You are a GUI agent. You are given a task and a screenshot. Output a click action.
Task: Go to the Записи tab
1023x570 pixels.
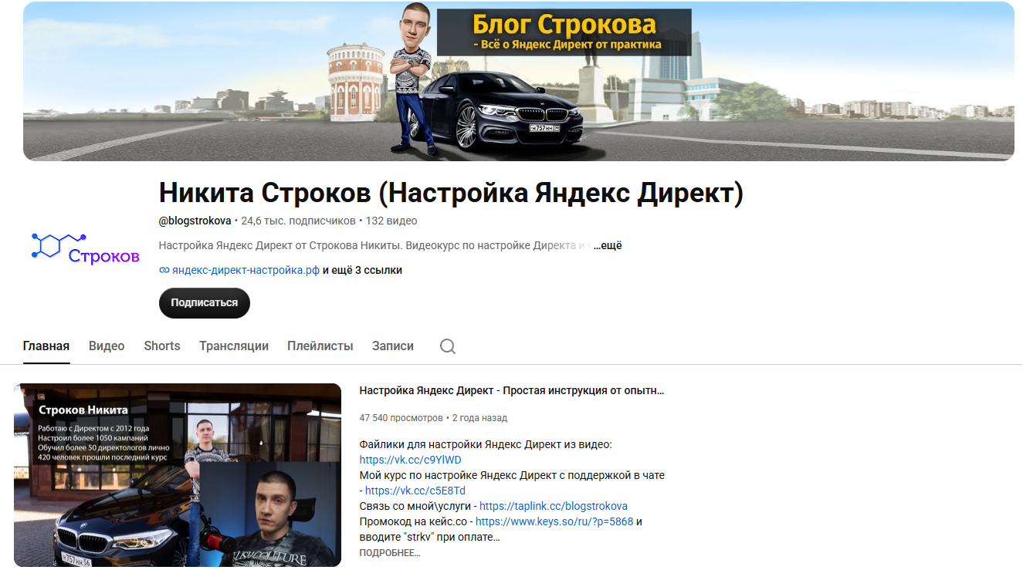tap(393, 346)
